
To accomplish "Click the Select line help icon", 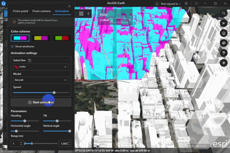I will [x=29, y=60].
